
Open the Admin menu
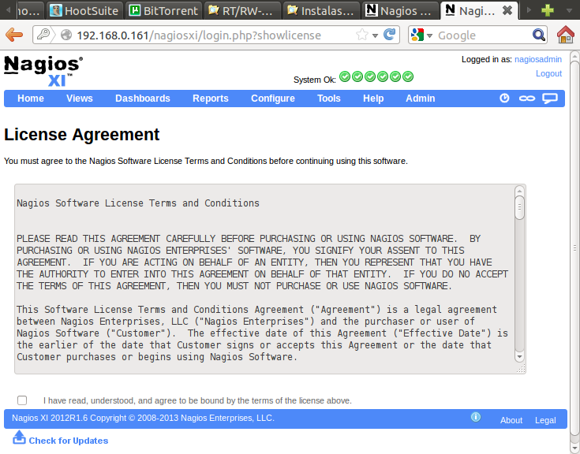click(x=420, y=99)
